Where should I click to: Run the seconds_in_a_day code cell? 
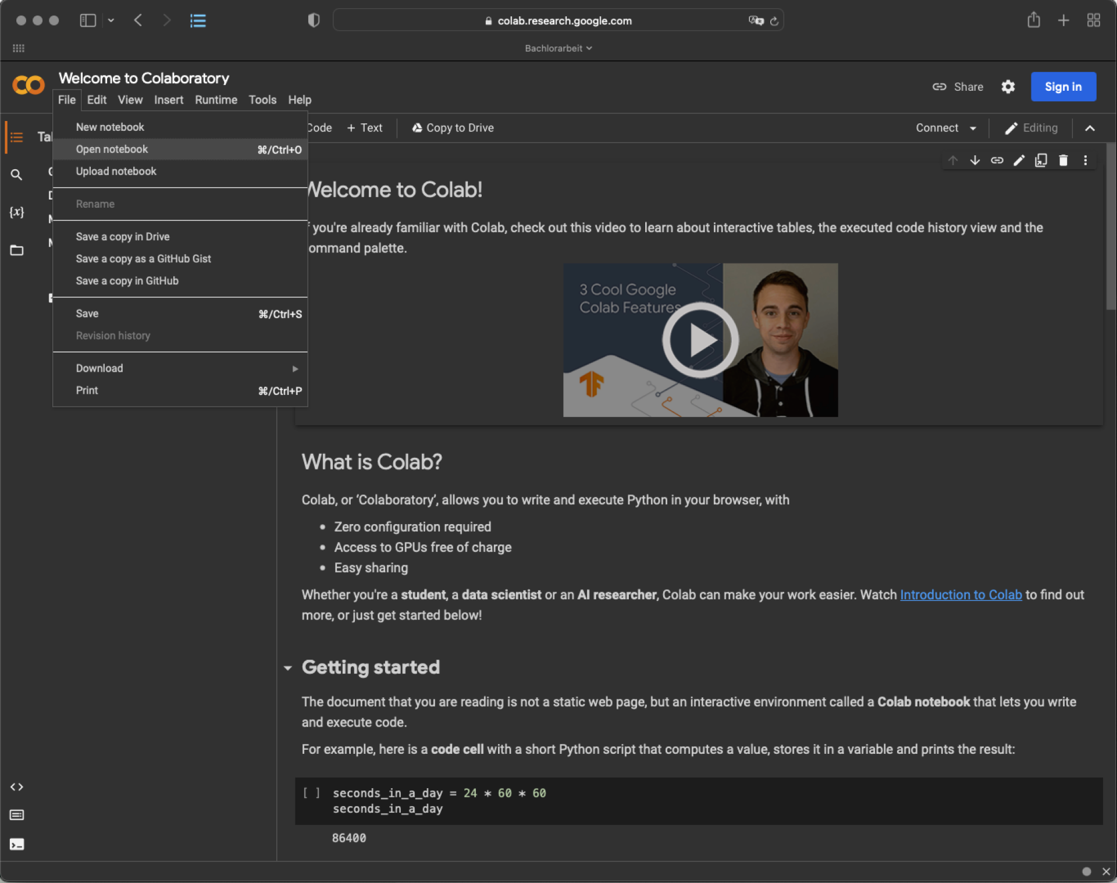pyautogui.click(x=311, y=793)
